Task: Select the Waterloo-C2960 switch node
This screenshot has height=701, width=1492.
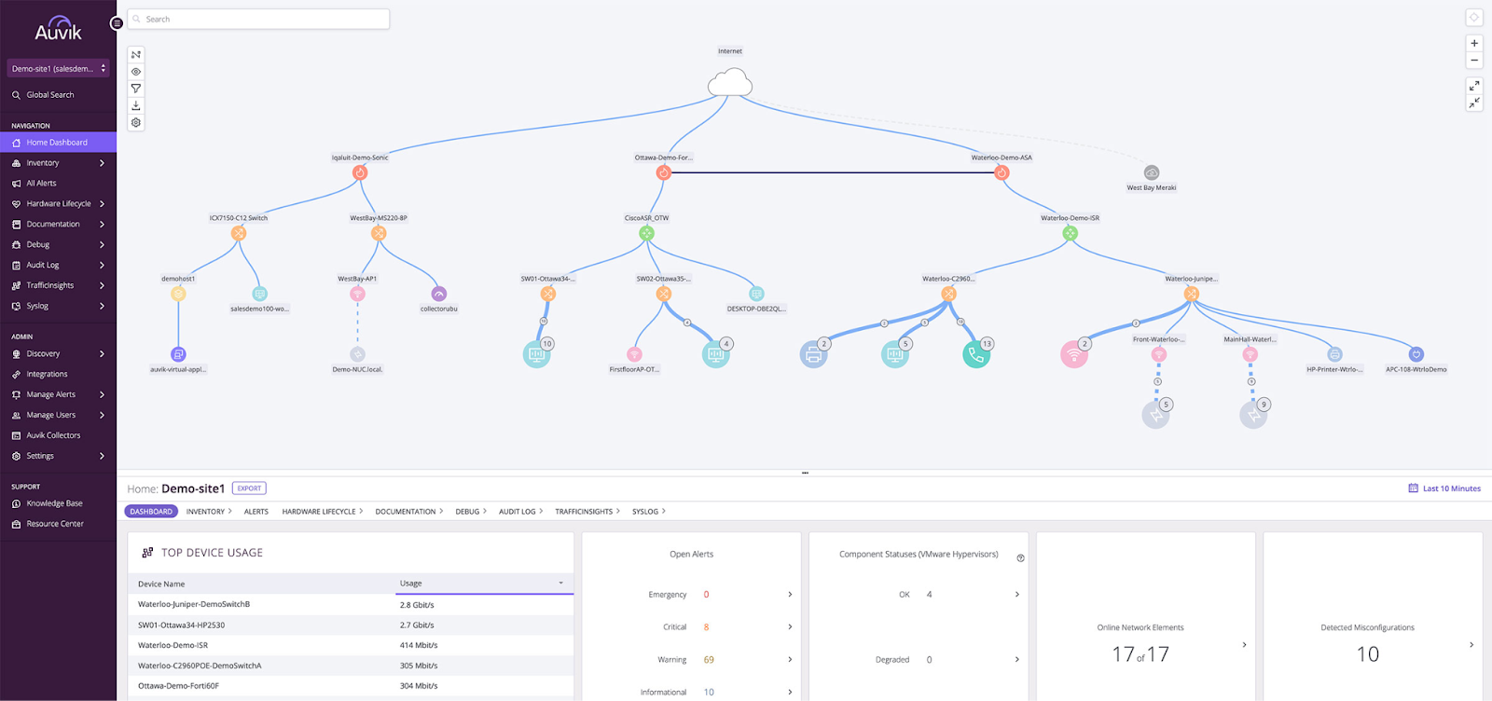Action: click(x=948, y=294)
